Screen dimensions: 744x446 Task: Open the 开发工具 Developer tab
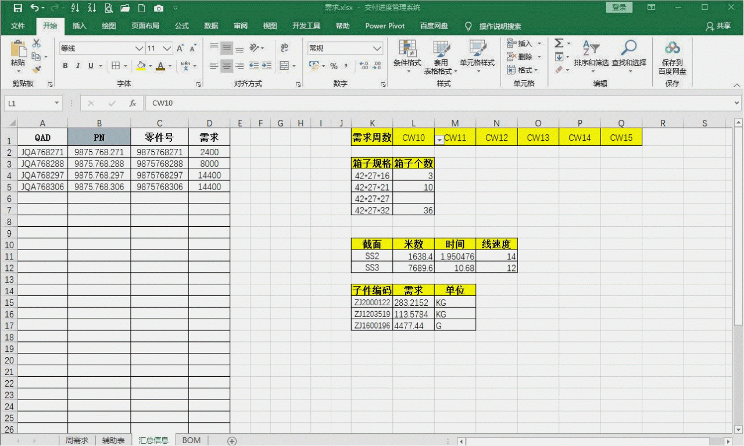(306, 26)
